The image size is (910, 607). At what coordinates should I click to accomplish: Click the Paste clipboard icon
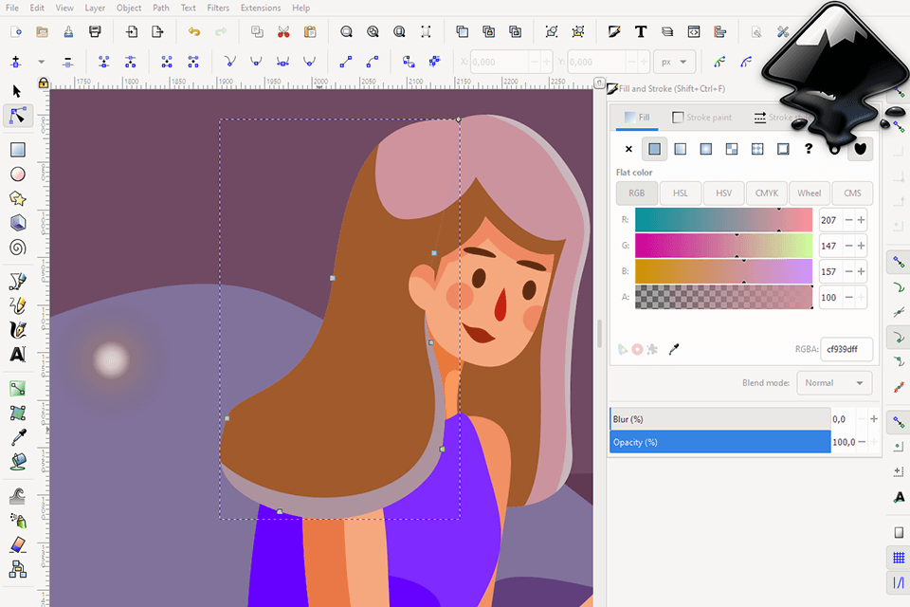[x=310, y=32]
